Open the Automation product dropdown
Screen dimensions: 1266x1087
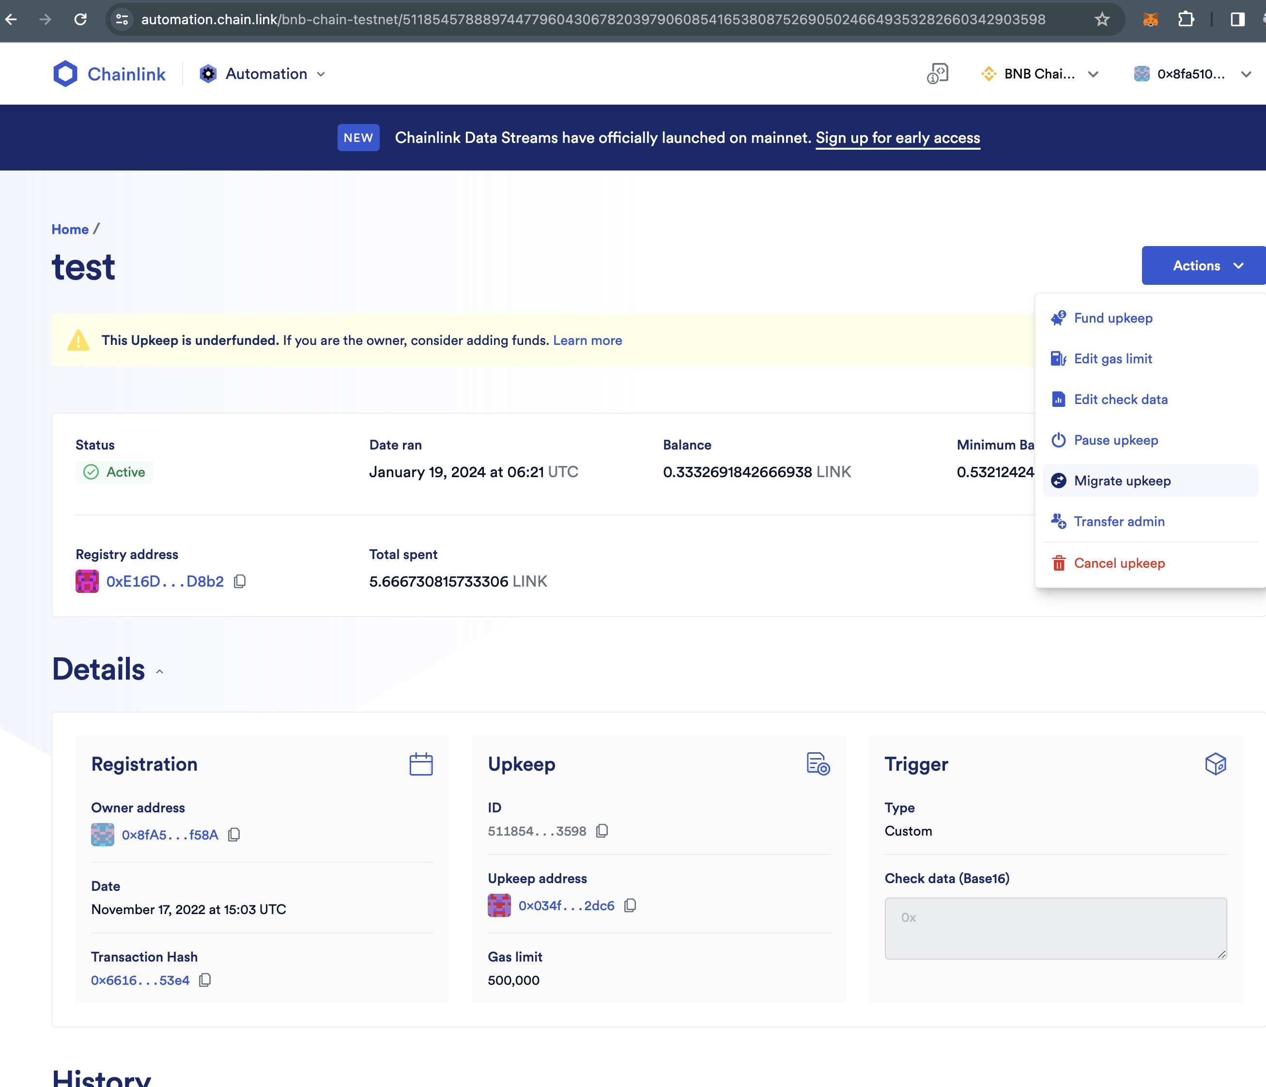[x=262, y=74]
